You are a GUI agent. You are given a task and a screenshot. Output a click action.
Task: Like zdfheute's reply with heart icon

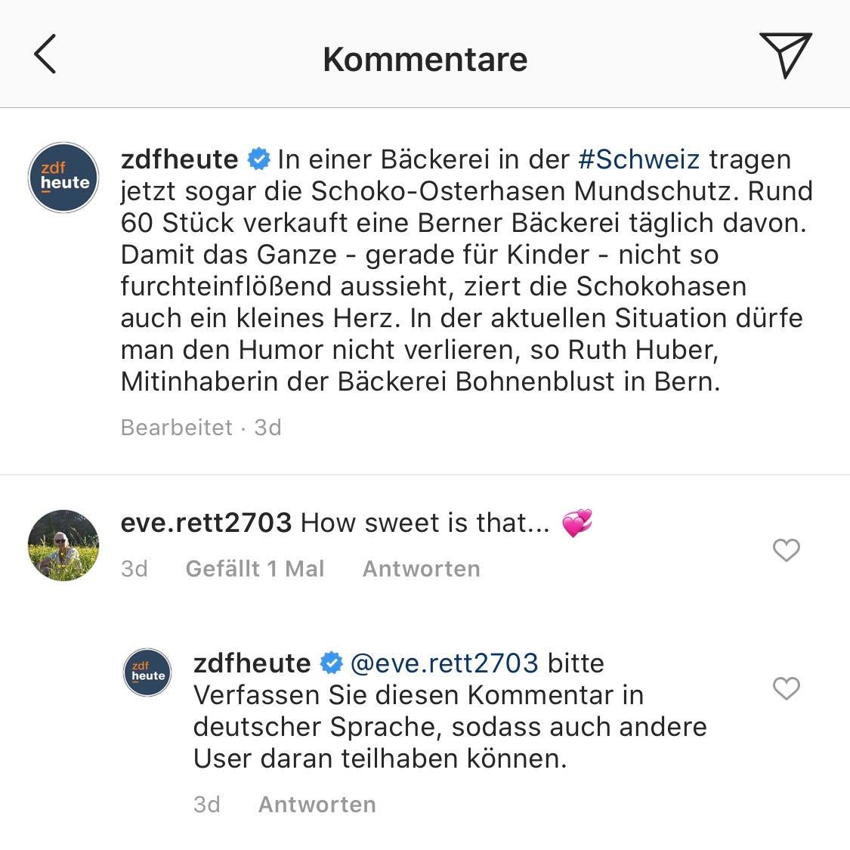click(x=786, y=688)
